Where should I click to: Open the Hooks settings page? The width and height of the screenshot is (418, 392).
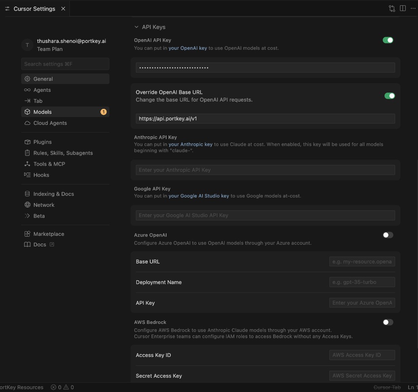(65, 175)
